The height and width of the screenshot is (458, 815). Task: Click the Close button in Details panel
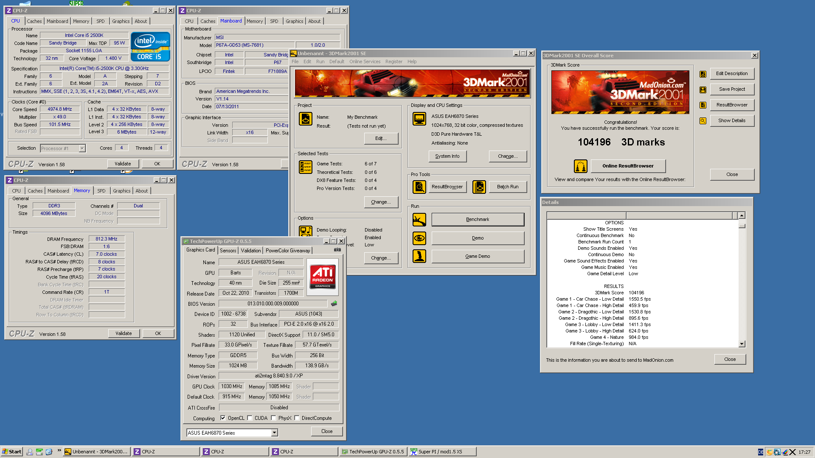pyautogui.click(x=730, y=359)
